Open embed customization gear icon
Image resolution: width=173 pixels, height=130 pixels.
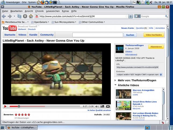[x=161, y=75]
